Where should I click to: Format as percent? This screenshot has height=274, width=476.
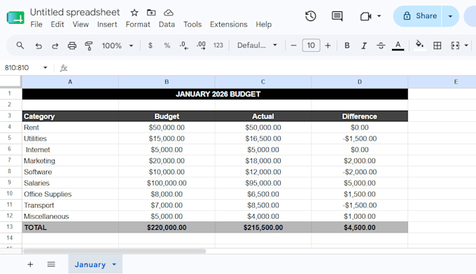167,46
